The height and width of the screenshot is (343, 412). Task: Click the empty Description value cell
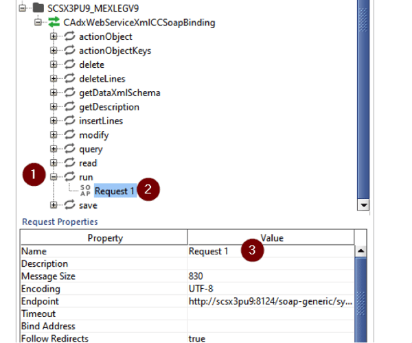[x=271, y=263]
